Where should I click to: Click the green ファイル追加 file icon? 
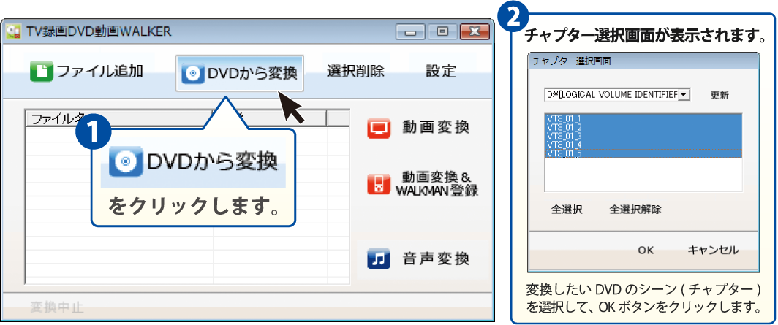[x=41, y=72]
